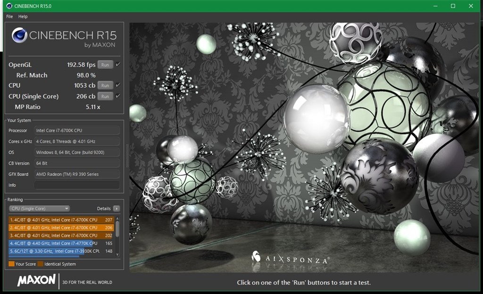The height and width of the screenshot is (294, 483).
Task: Click the Cinebench R15 logo sphere
Action: [19, 35]
